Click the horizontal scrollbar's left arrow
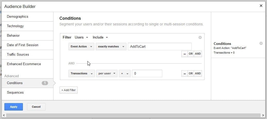Image resolution: width=267 pixels, height=119 pixels. tap(4, 115)
